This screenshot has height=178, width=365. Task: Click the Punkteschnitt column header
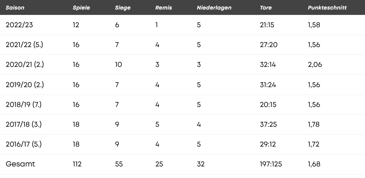[327, 8]
